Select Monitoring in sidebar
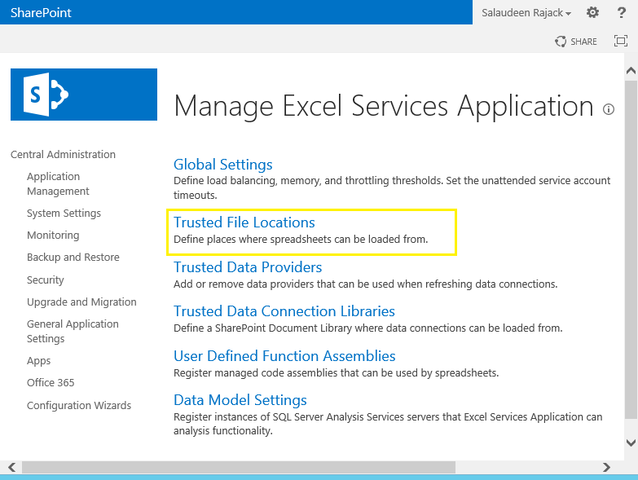 [x=53, y=236]
